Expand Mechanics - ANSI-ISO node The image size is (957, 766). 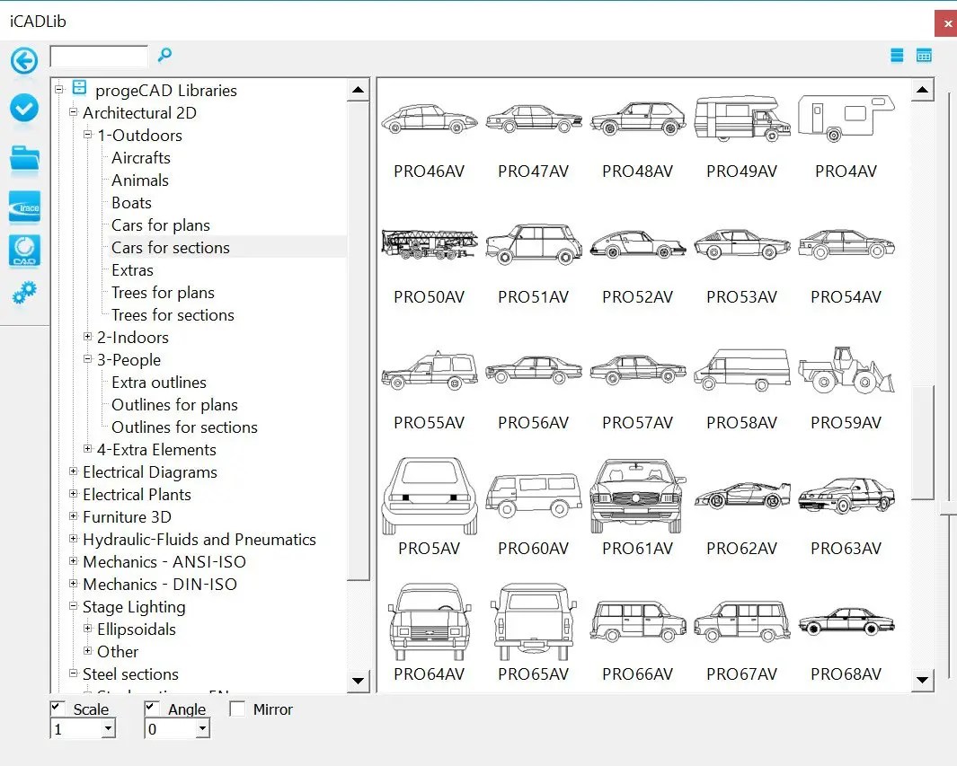tap(74, 561)
